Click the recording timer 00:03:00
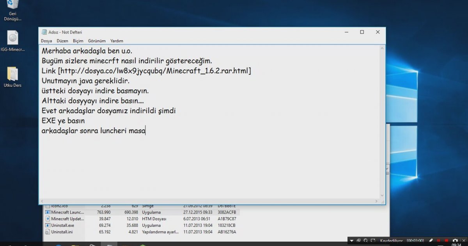The width and height of the screenshot is (468, 246). click(416, 241)
